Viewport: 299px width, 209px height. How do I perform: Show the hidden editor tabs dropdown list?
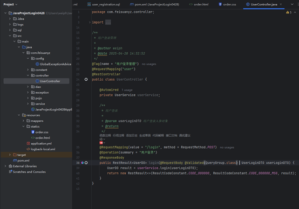pos(292,4)
